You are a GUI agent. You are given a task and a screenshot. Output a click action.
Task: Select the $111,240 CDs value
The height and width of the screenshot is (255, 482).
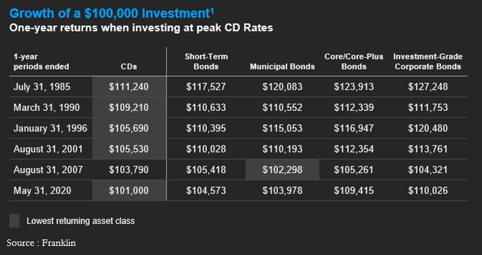click(x=129, y=87)
